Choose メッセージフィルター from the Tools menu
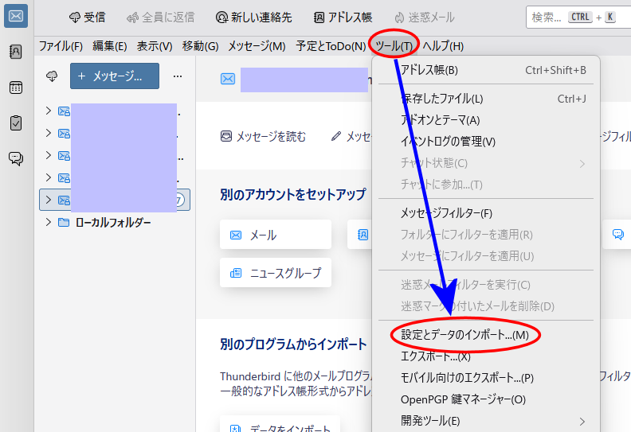This screenshot has width=631, height=432. click(446, 213)
